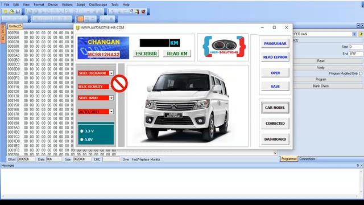Click the SAVE button in dialog
The image size is (364, 205).
click(275, 87)
